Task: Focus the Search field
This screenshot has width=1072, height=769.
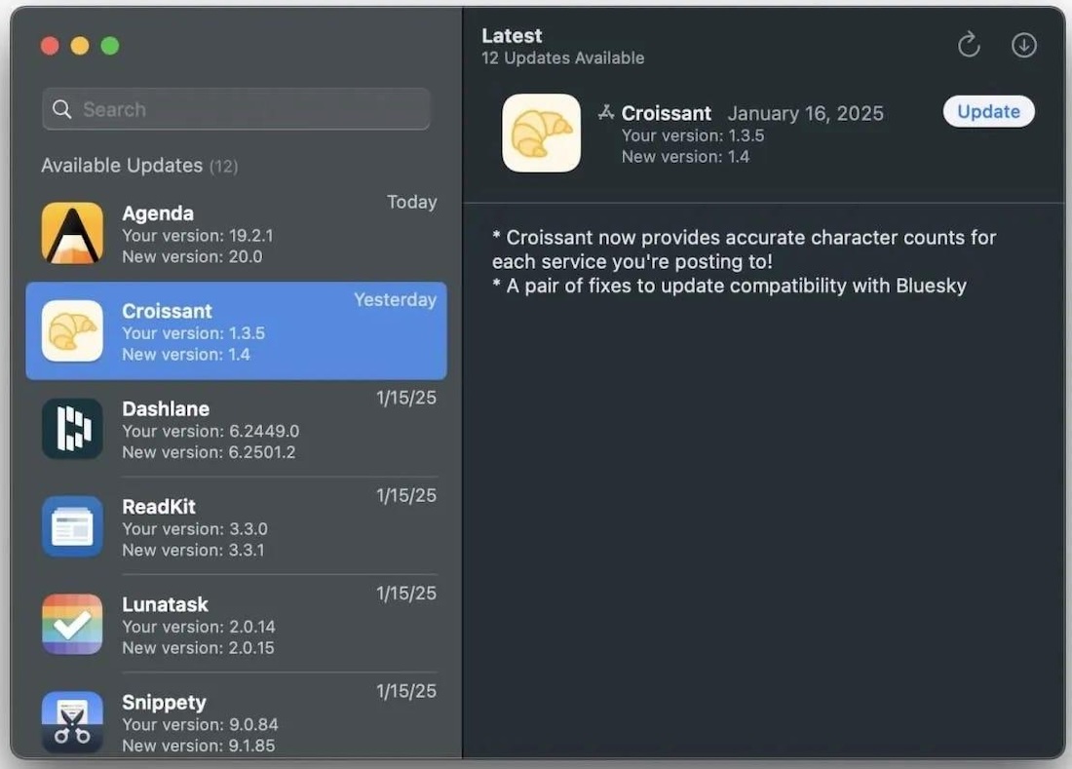Action: 236,109
